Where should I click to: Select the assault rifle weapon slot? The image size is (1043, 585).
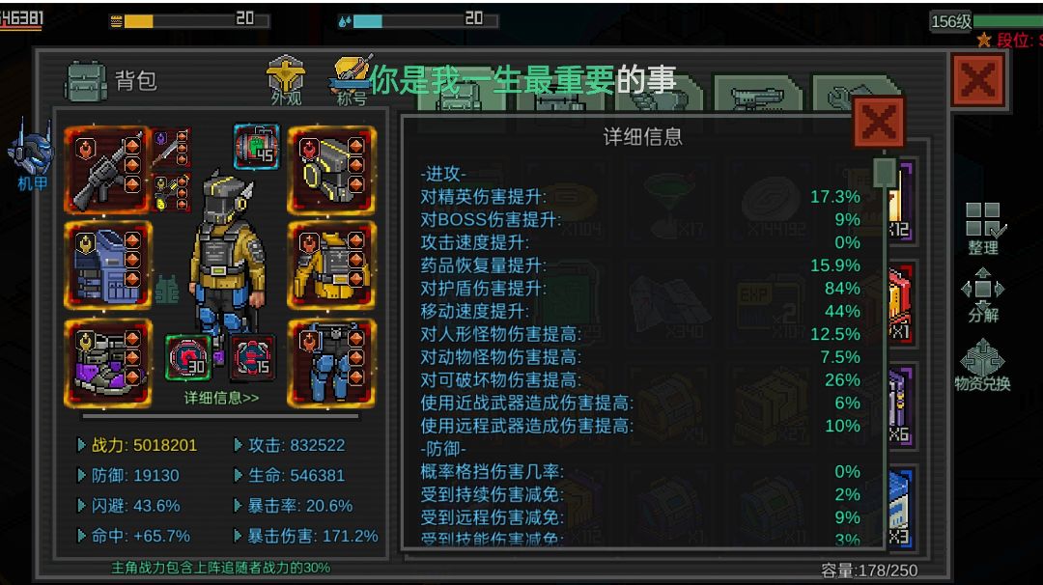coord(107,170)
